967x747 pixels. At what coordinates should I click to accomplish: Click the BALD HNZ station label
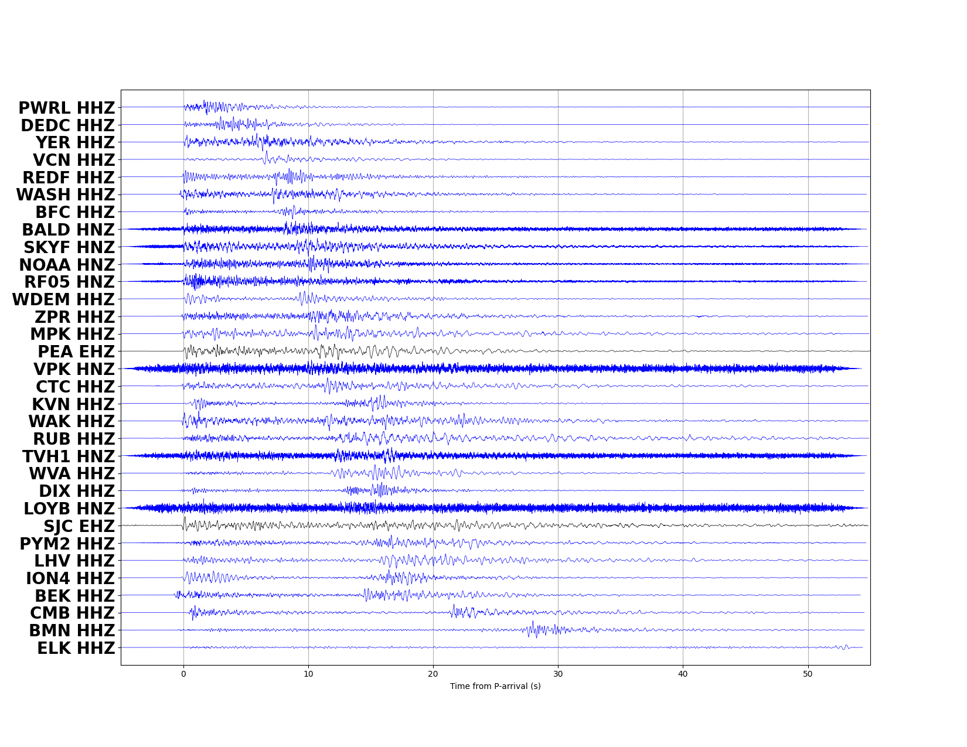68,230
